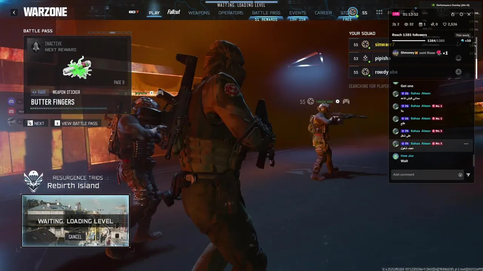The height and width of the screenshot is (271, 483).
Task: Open the emoji picker in the comment box
Action: tap(460, 175)
